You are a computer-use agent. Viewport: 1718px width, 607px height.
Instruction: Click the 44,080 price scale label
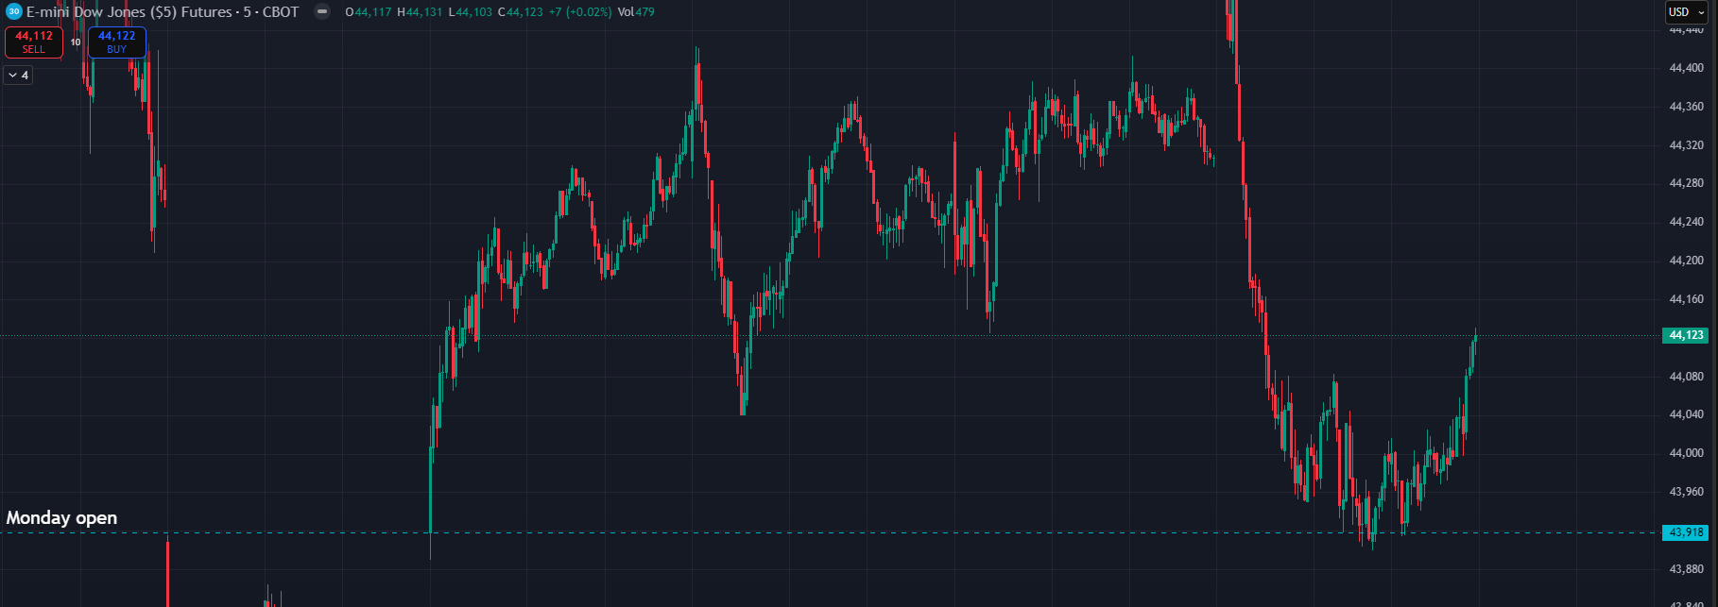click(x=1687, y=377)
